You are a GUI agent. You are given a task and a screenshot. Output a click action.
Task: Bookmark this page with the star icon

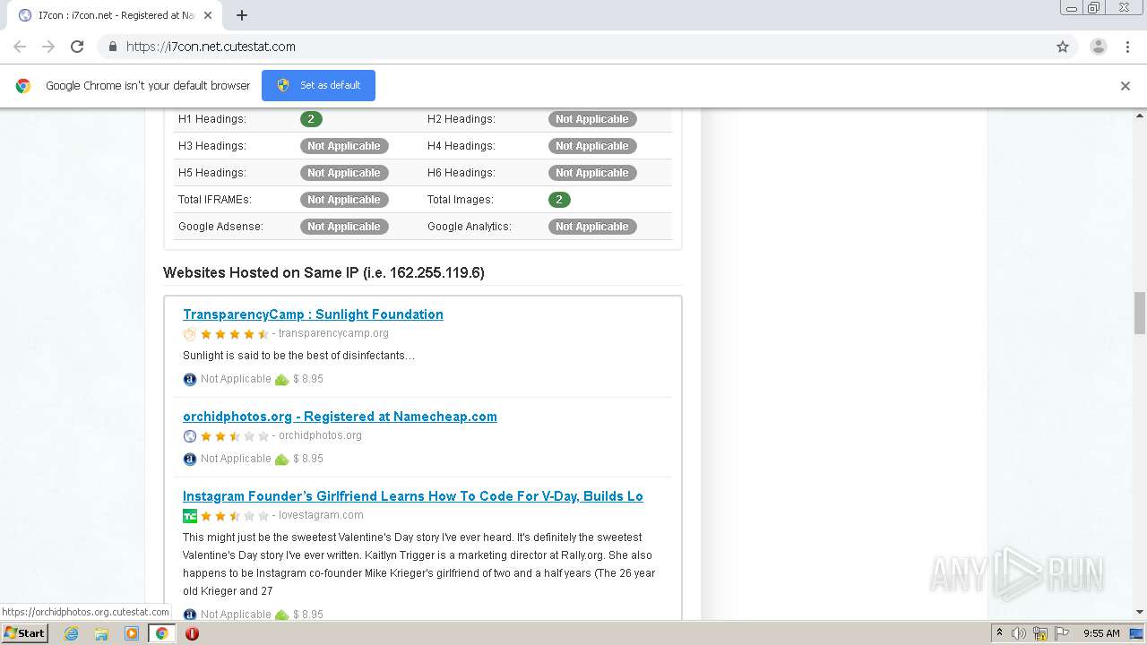coord(1063,47)
